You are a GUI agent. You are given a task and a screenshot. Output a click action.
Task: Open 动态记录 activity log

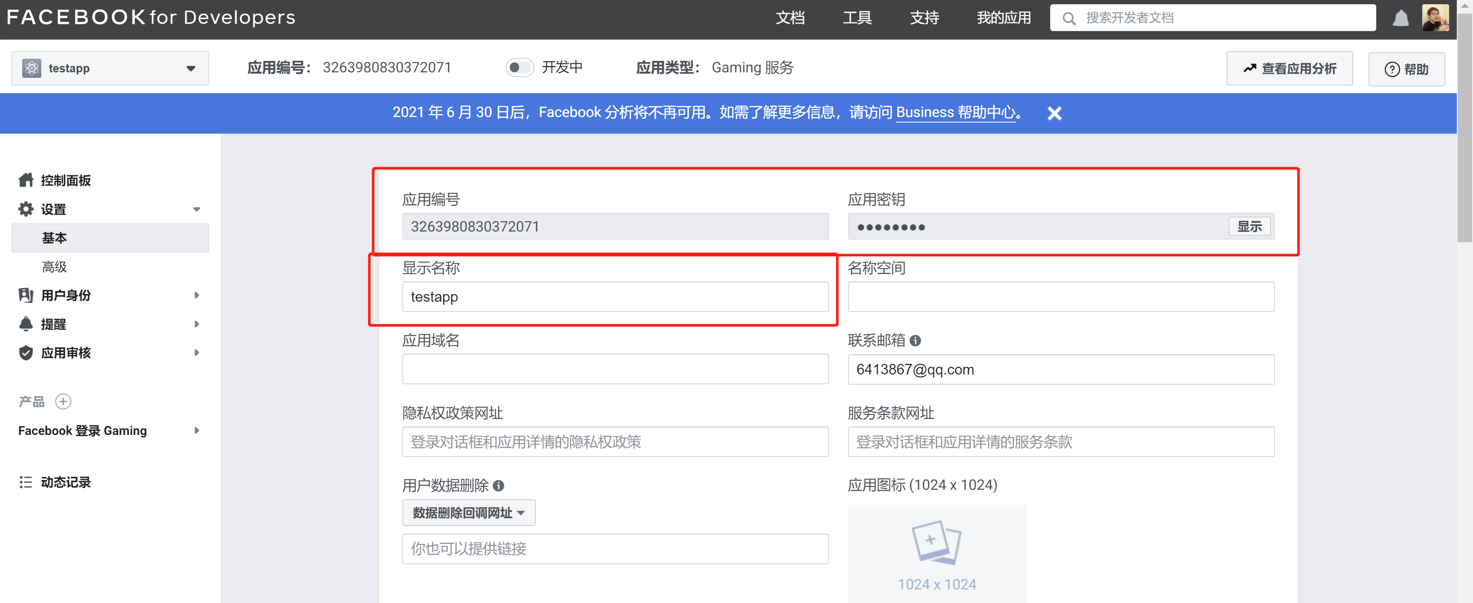[66, 483]
